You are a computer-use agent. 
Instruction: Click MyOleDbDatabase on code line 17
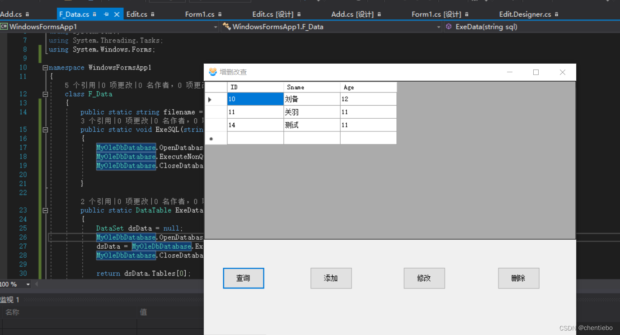(126, 148)
